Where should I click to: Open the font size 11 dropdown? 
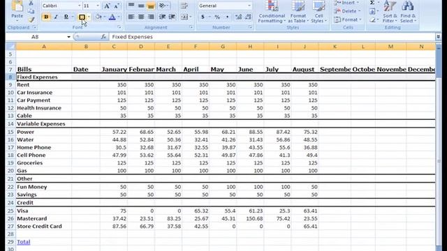click(98, 6)
